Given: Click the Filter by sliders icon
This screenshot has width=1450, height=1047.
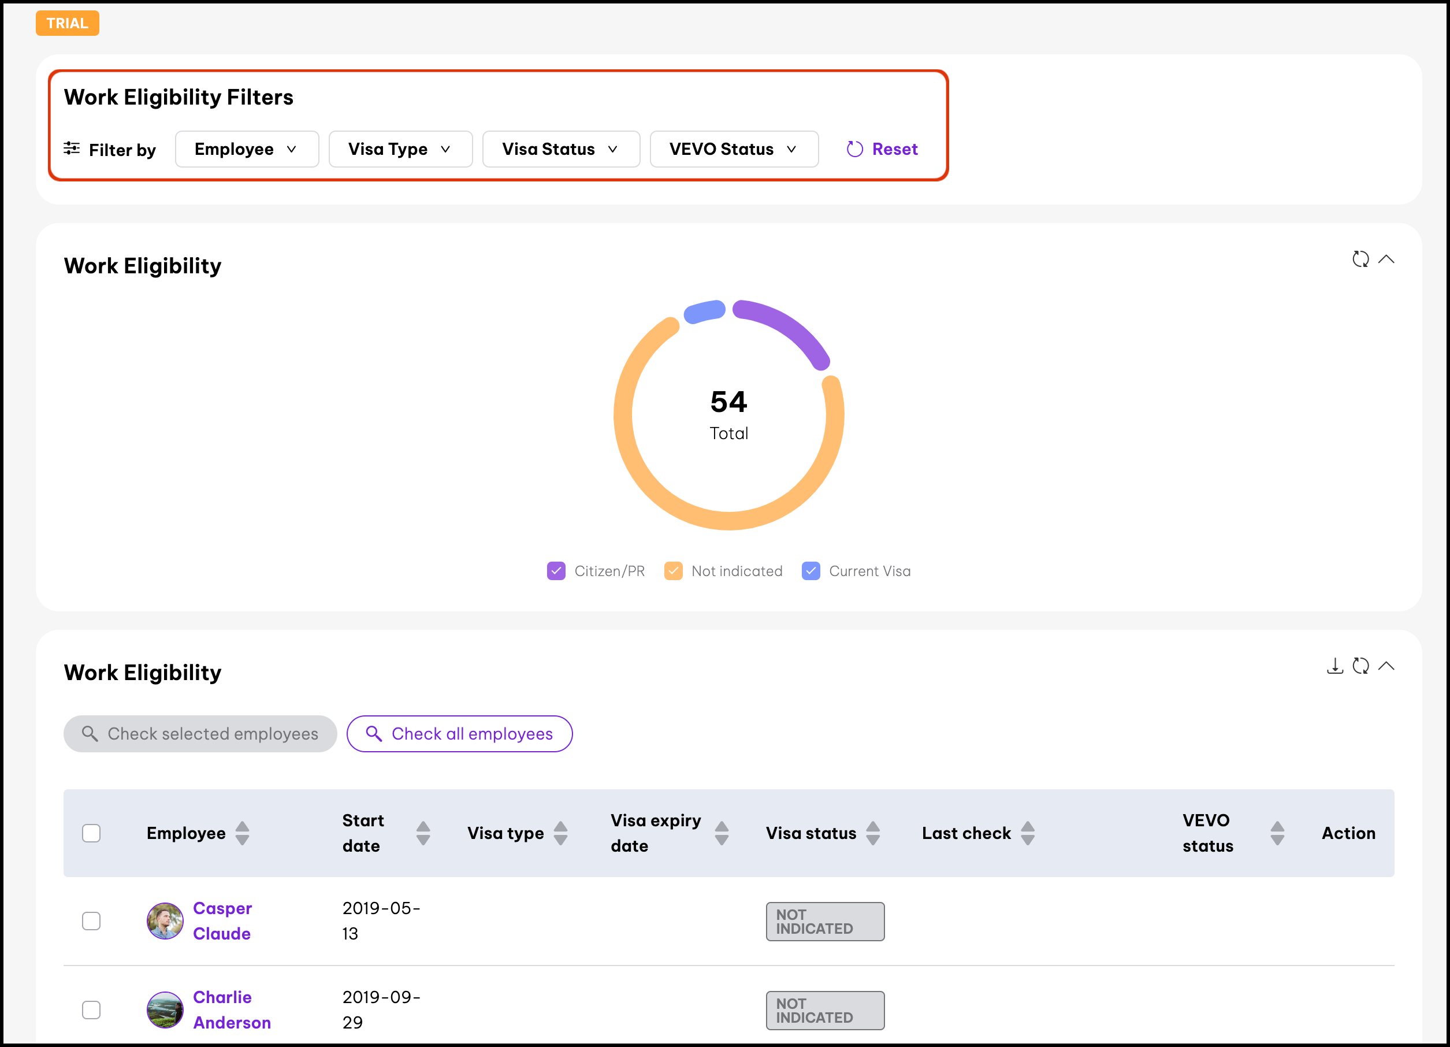Looking at the screenshot, I should pos(72,148).
